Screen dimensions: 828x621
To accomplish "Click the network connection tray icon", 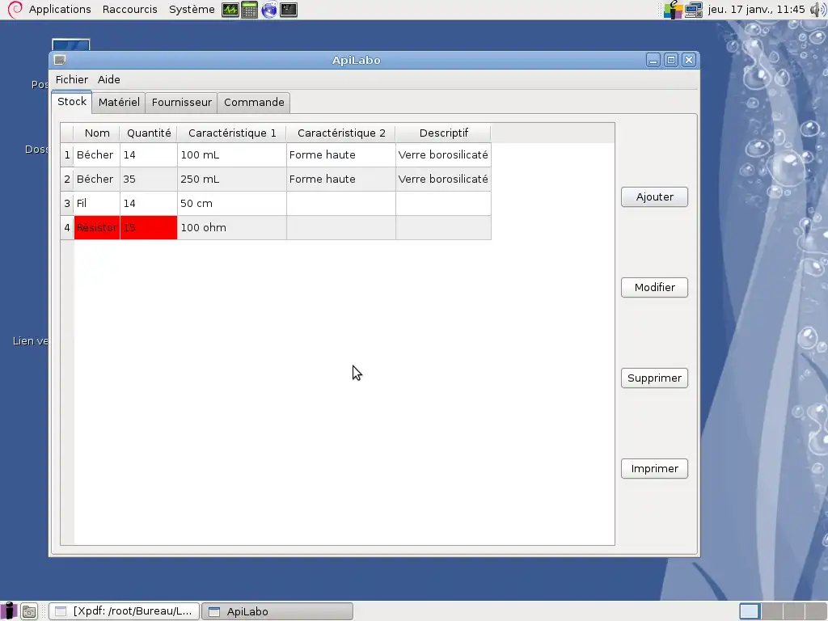I will click(x=693, y=10).
